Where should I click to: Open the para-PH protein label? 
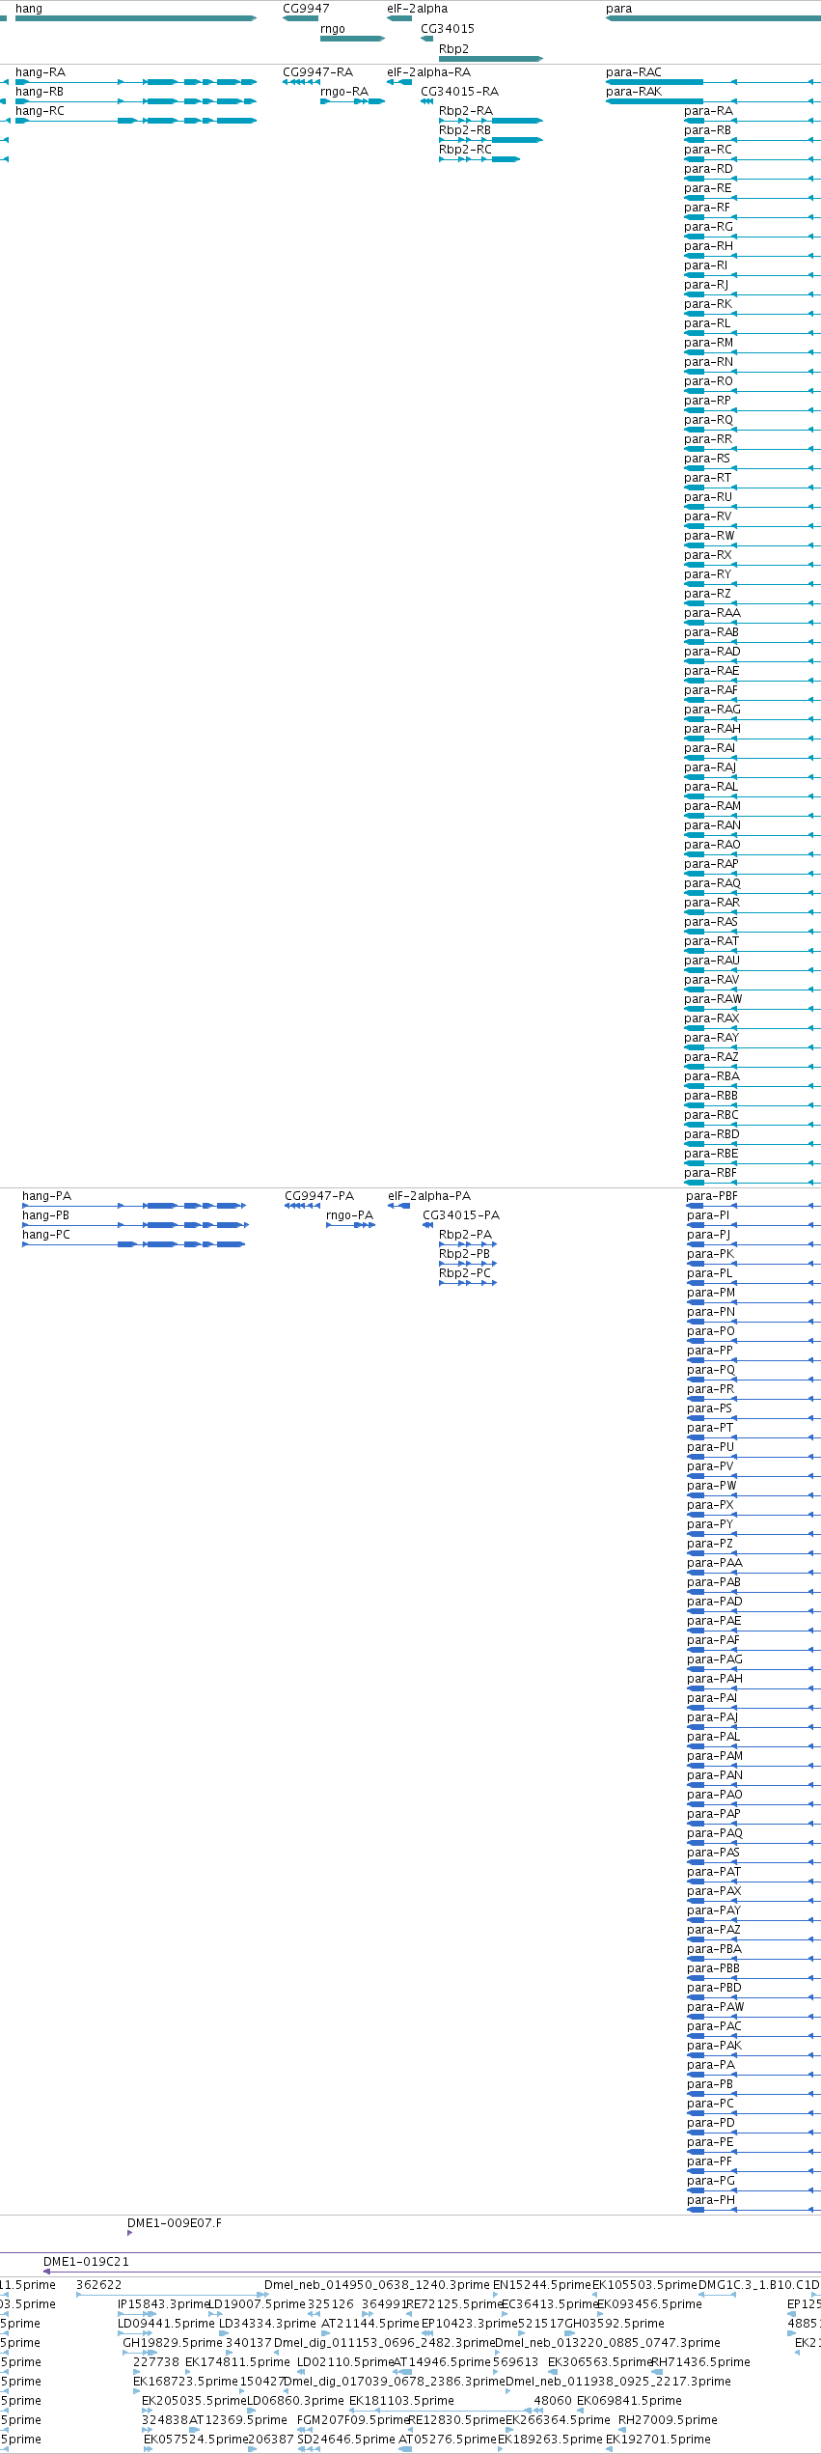coord(711,2200)
